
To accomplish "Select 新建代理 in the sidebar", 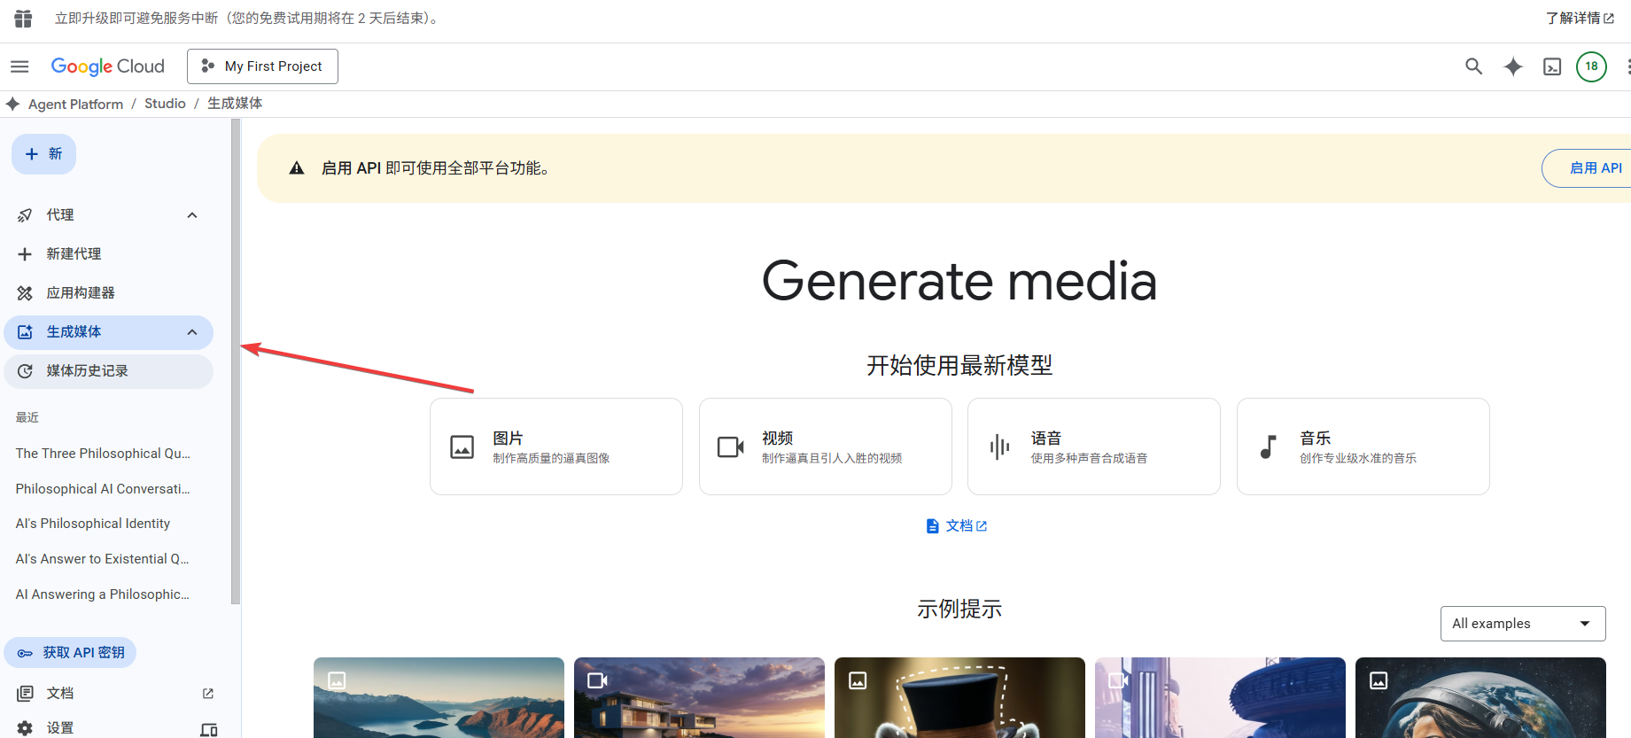I will [x=108, y=254].
